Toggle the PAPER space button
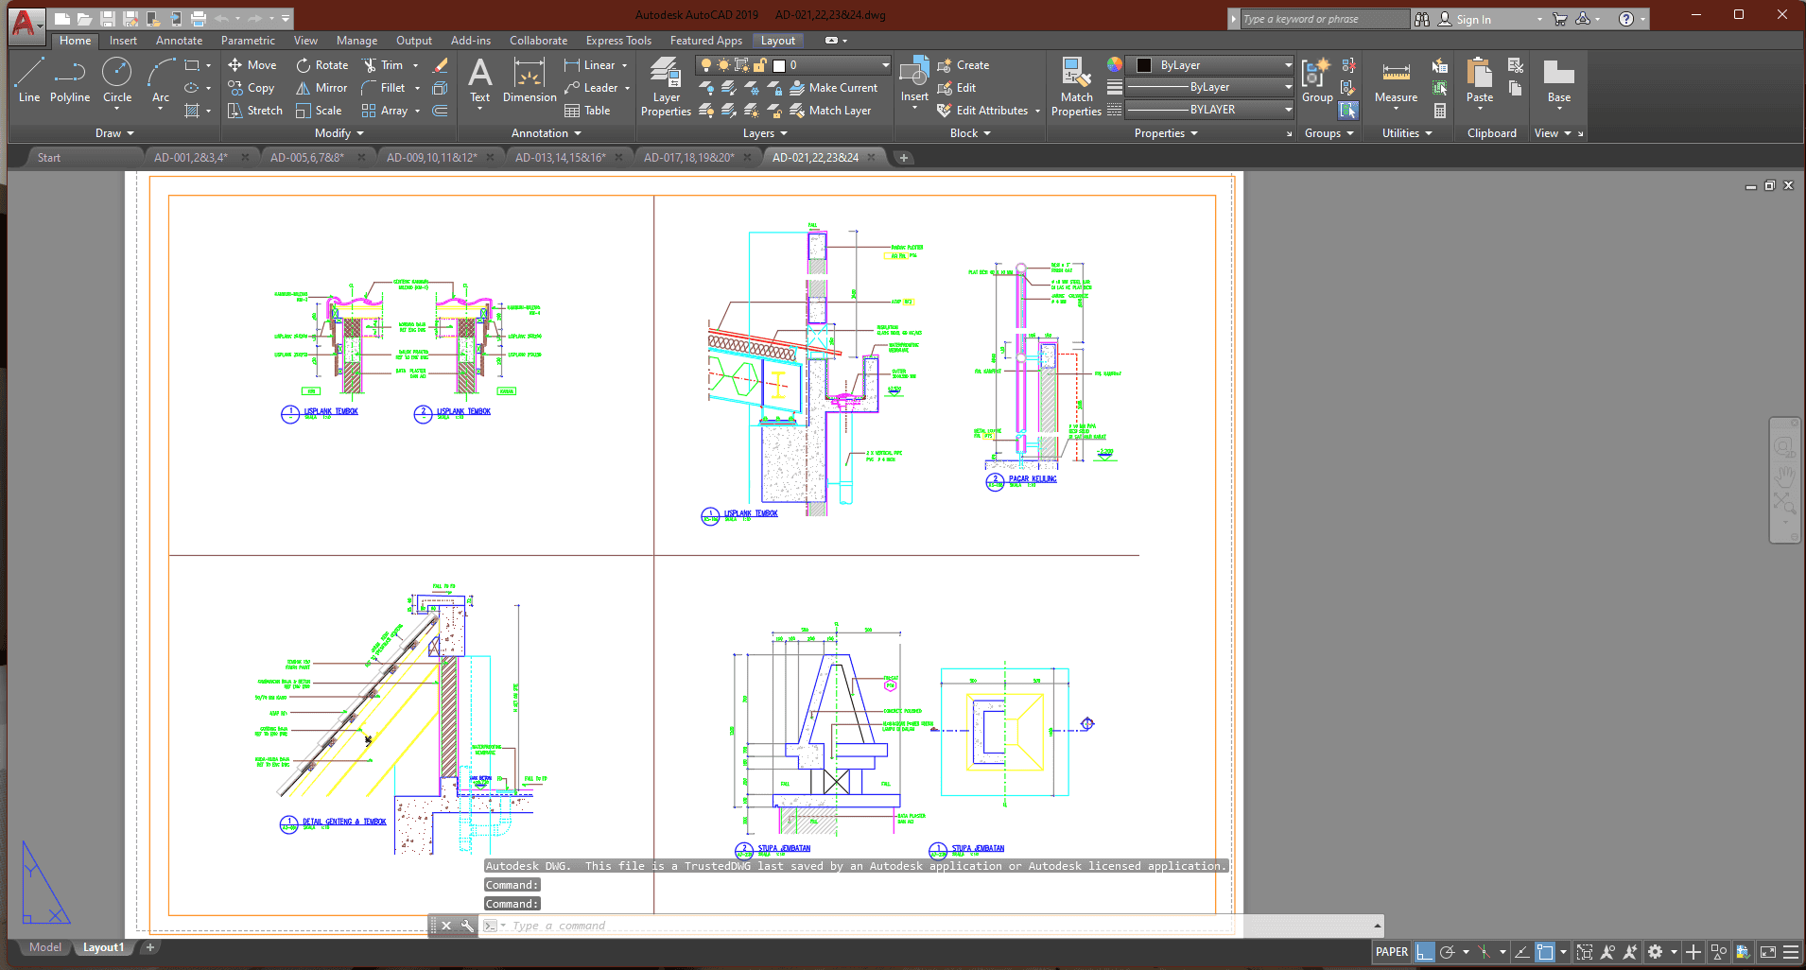Screen dimensions: 1806x970 pyautogui.click(x=1391, y=952)
